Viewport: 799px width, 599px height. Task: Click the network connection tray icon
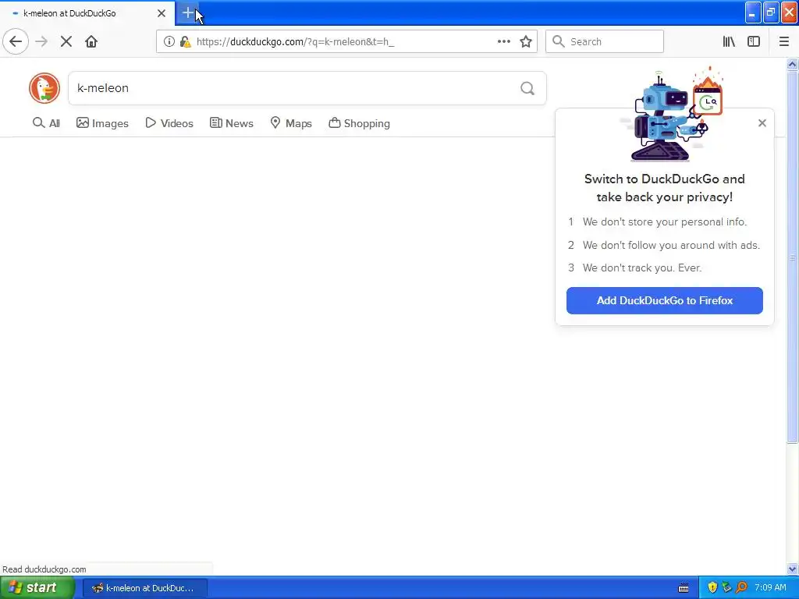726,588
